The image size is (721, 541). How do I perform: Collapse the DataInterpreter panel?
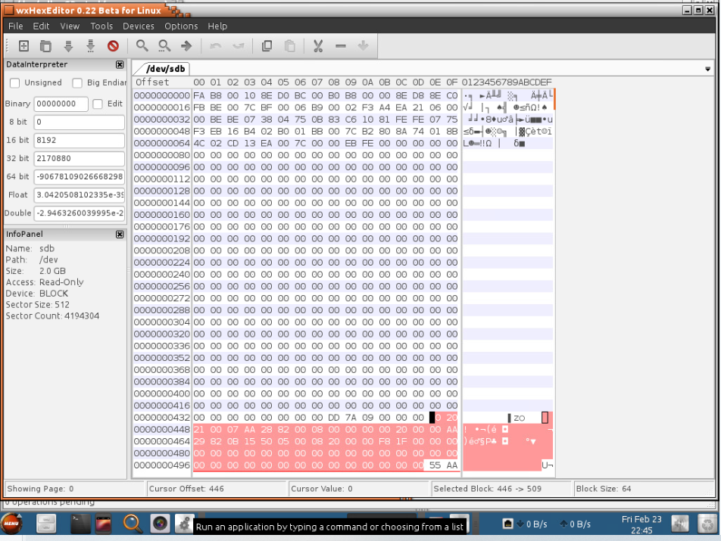pos(119,64)
